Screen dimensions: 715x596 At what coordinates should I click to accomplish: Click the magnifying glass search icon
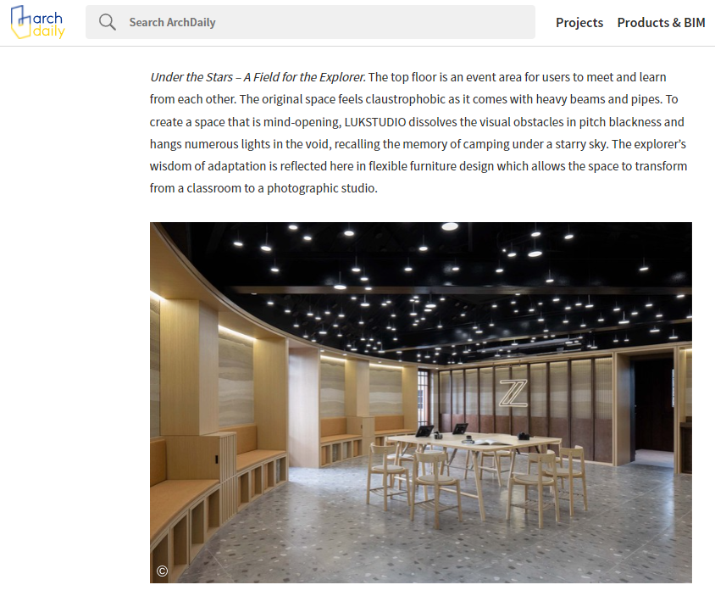(107, 22)
